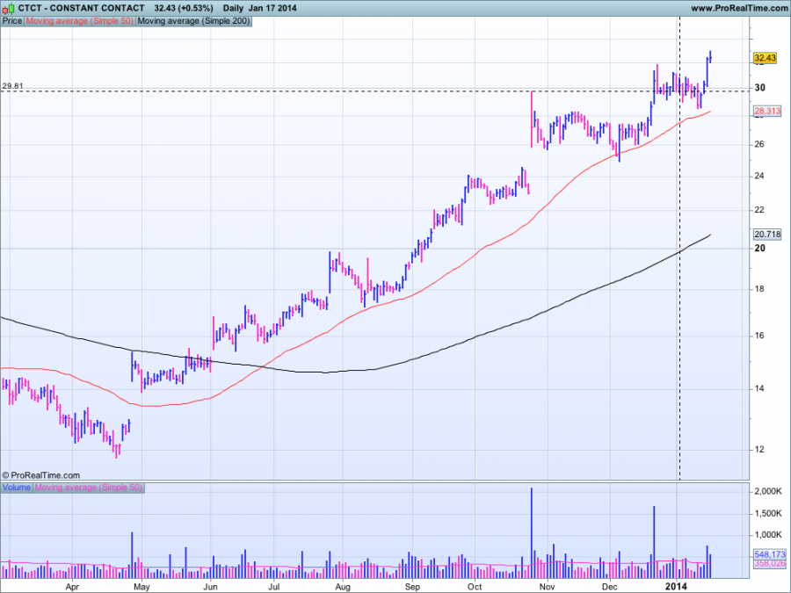Select the CTCT - CONSTANT CONTACT title

[81, 8]
